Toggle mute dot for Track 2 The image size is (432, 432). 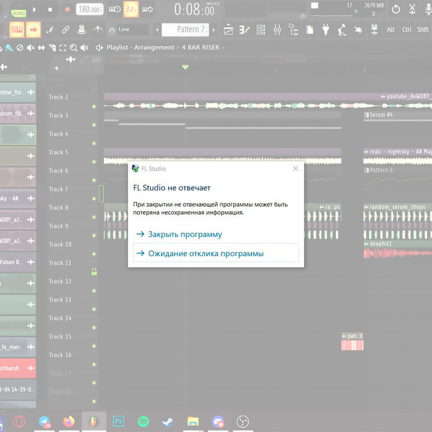94,106
